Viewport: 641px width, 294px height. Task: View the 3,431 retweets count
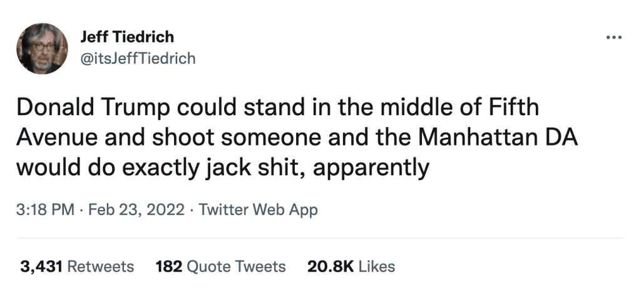[41, 266]
